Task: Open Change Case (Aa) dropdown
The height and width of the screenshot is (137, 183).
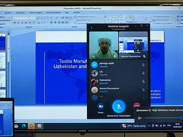Action: [39, 22]
